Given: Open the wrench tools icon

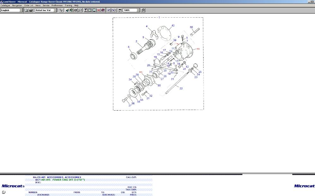Looking at the screenshot, I should click(143, 10).
